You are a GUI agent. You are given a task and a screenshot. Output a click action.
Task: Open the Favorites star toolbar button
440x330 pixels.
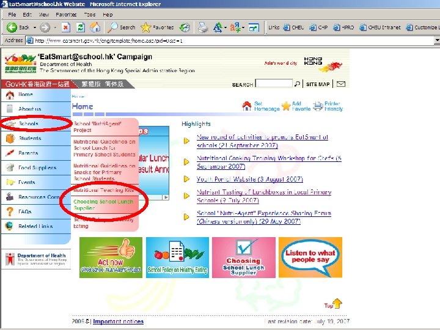[x=157, y=28]
